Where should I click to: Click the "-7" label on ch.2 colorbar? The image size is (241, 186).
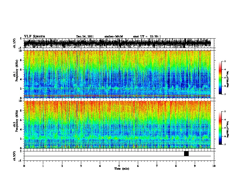point(224,144)
